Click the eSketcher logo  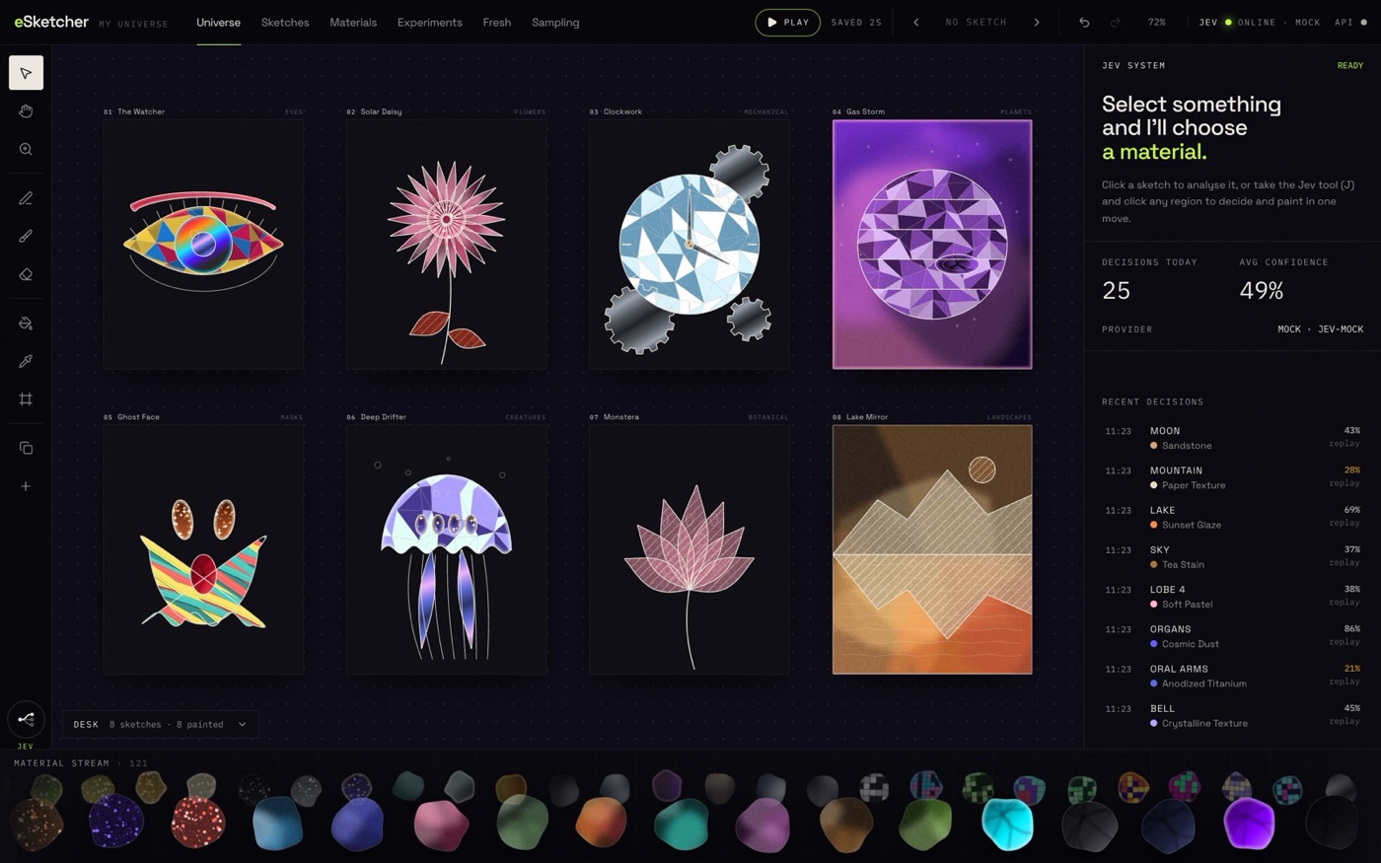tap(51, 22)
